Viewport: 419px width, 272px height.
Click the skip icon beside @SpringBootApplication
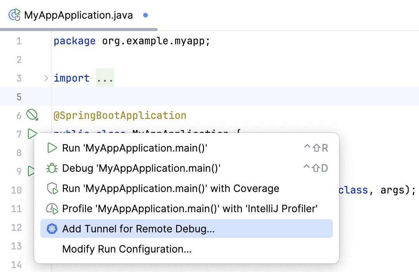(x=33, y=115)
